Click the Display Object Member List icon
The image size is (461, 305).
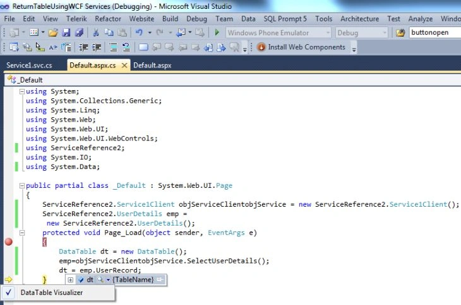click(14, 47)
